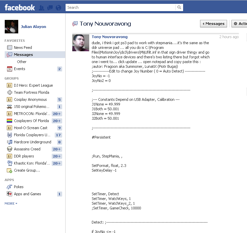247x233 pixels.
Task: Click the Florida Cosplayers rock-hand icon
Action: (9, 135)
